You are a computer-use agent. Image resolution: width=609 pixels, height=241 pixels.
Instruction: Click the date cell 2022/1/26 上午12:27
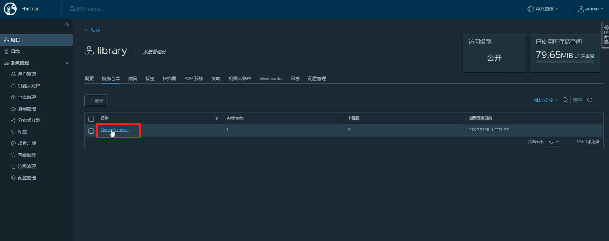(x=489, y=130)
